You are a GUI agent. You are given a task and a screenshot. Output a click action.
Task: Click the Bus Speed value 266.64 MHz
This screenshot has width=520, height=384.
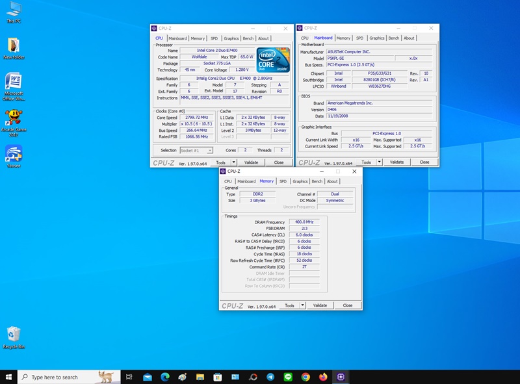tap(197, 131)
